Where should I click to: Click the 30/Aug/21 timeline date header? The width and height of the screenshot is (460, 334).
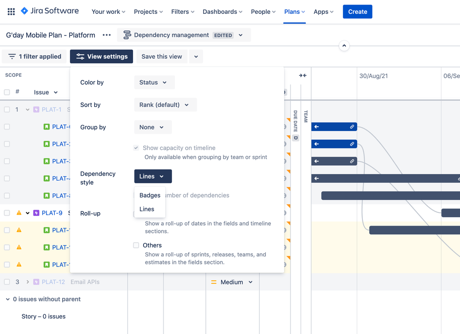point(373,76)
